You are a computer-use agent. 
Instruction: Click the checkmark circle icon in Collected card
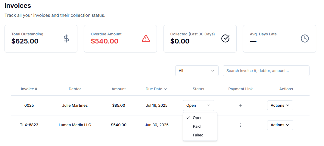click(225, 38)
